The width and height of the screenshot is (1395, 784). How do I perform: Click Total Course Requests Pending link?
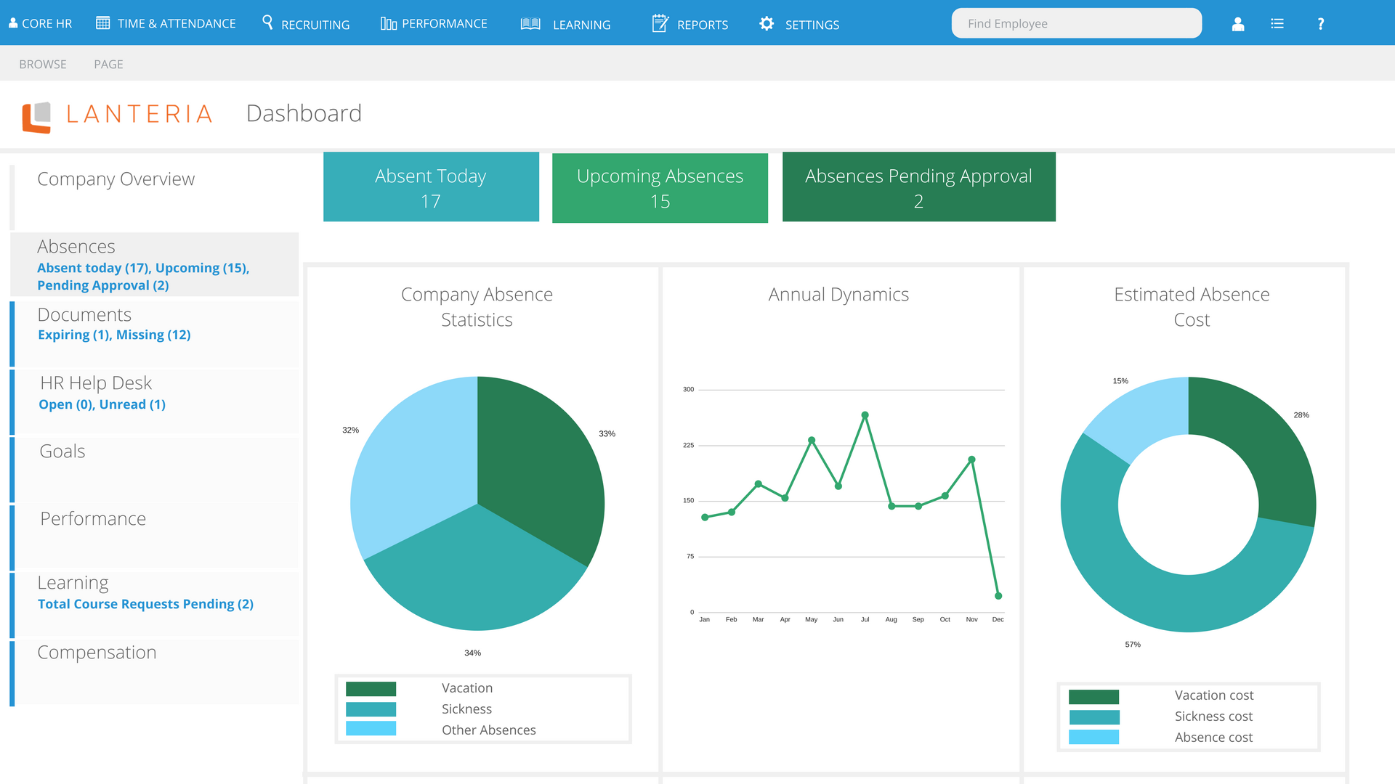145,604
